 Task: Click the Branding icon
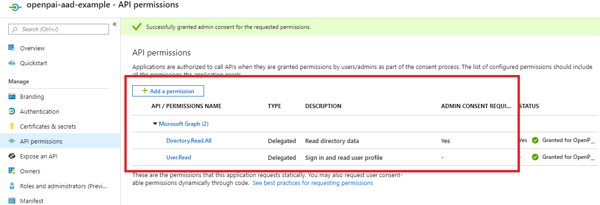[12, 96]
